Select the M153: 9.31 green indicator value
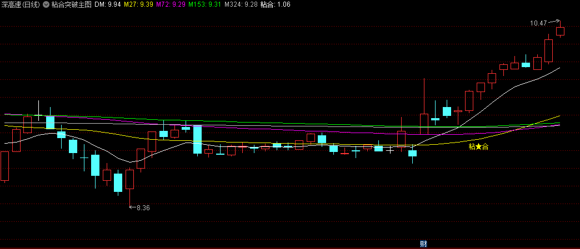The image size is (580, 249). pos(204,4)
